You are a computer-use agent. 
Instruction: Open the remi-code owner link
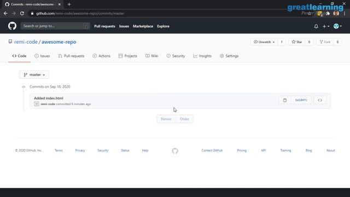point(26,42)
